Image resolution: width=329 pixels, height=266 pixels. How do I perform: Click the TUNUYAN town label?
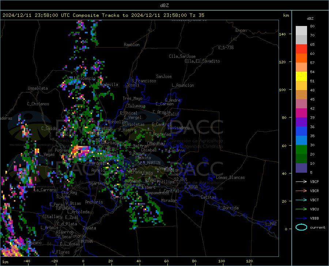[85, 241]
